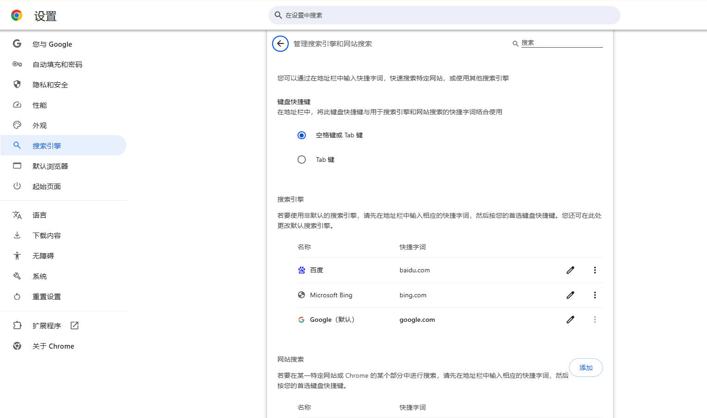Click three-dot menu in Google (默认) row
The image size is (707, 418).
point(595,320)
